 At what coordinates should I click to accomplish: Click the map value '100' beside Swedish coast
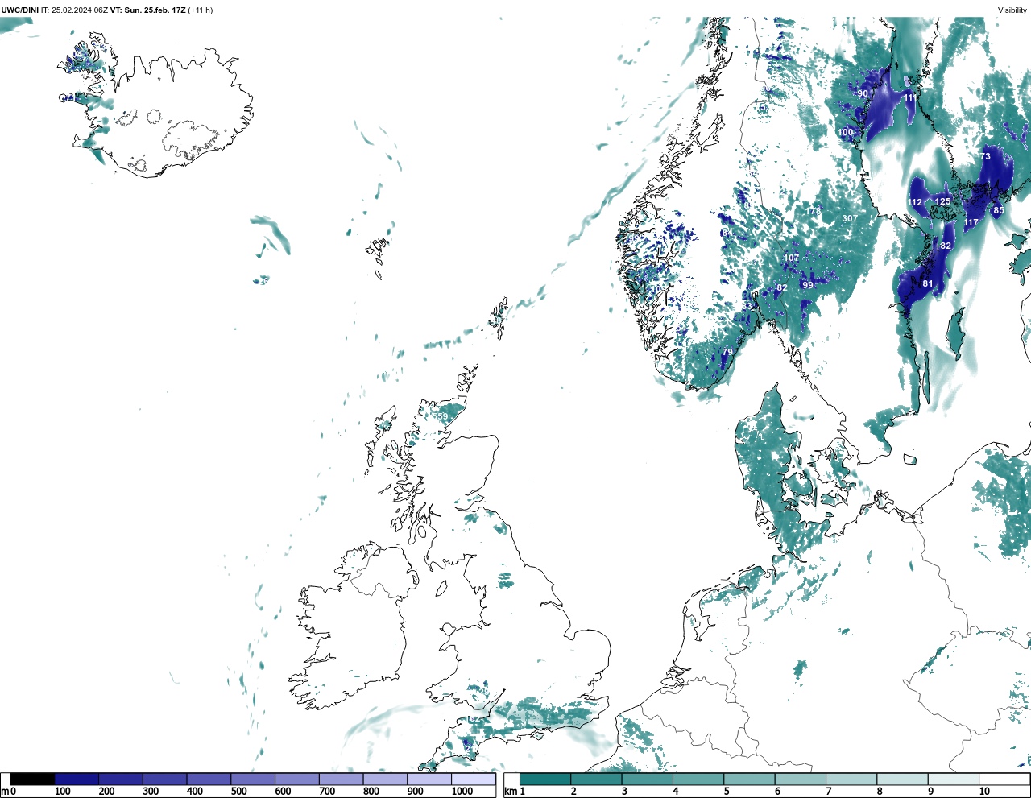[x=845, y=132]
